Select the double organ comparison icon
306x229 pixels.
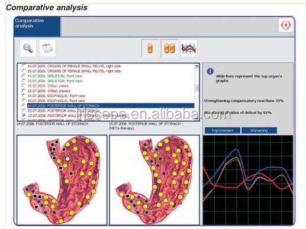tap(169, 48)
